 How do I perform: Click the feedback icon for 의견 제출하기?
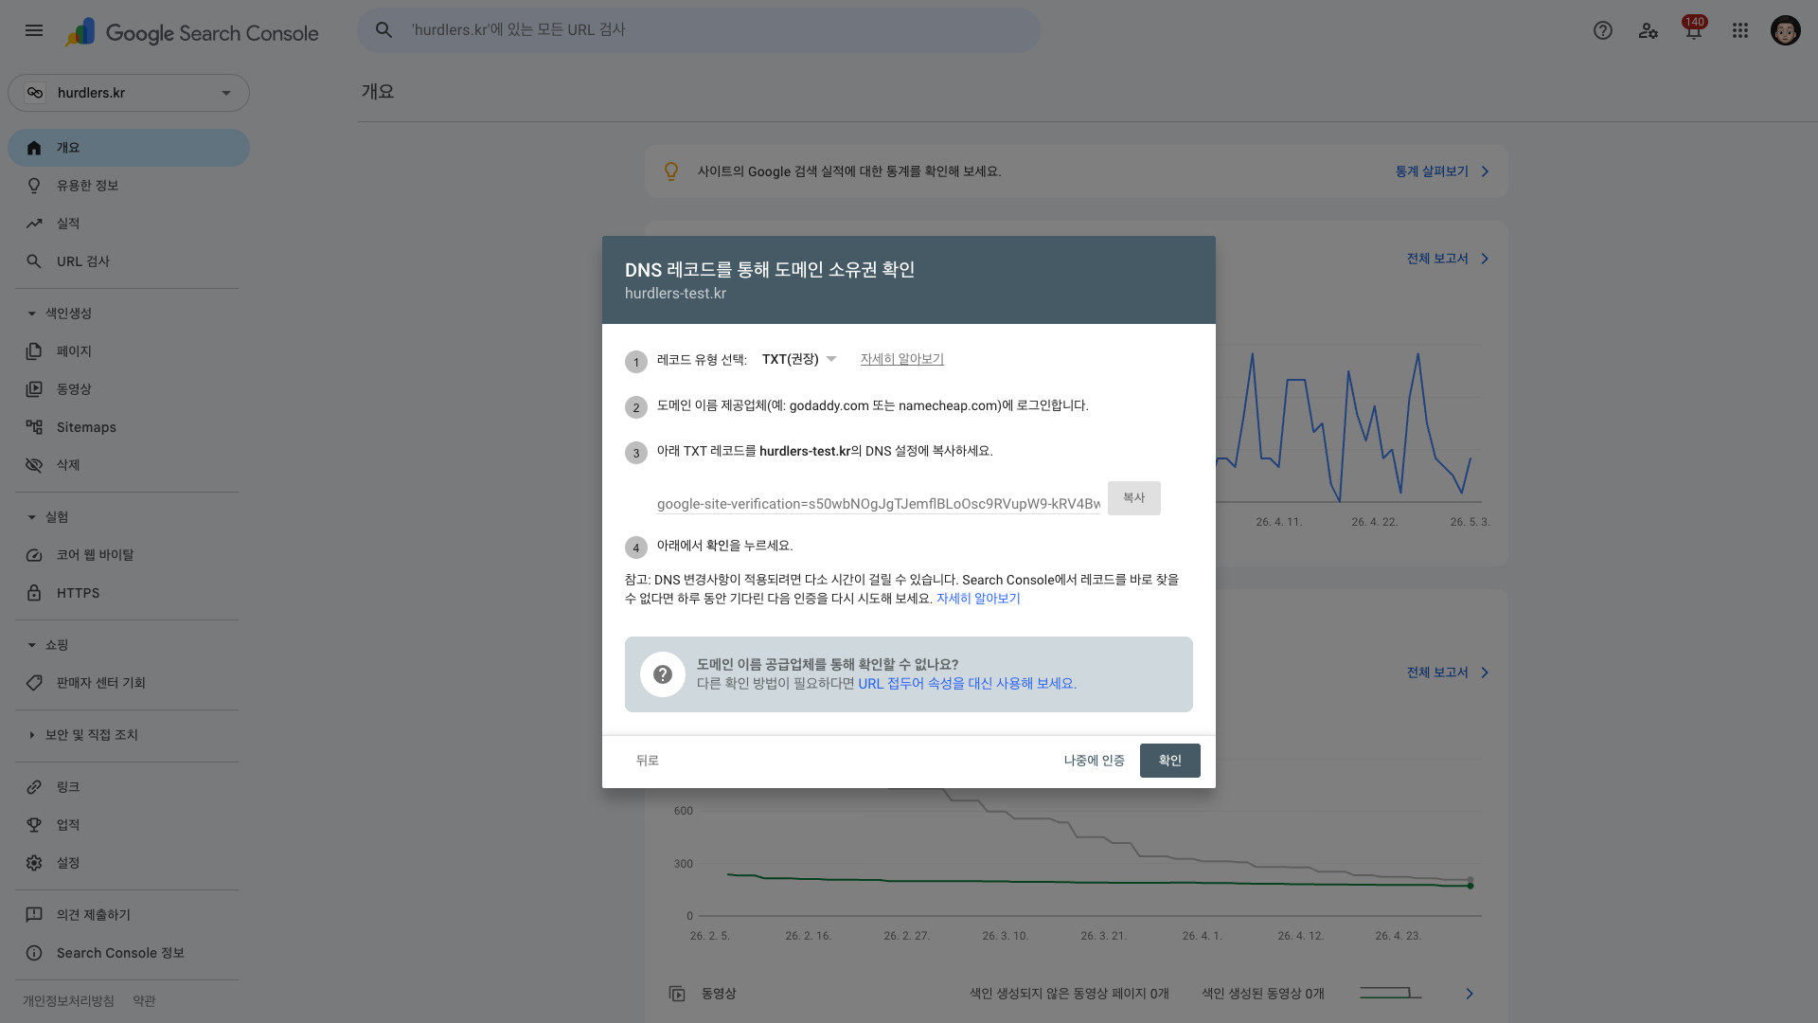click(x=34, y=915)
